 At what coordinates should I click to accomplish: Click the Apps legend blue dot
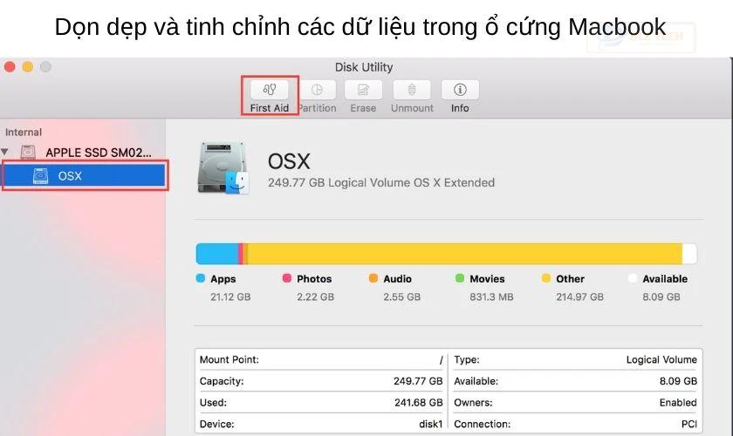(x=201, y=278)
